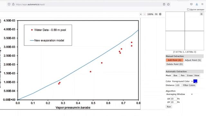Click the Water Data - 0.88 m pool legend
The height and width of the screenshot is (116, 206).
[50, 30]
